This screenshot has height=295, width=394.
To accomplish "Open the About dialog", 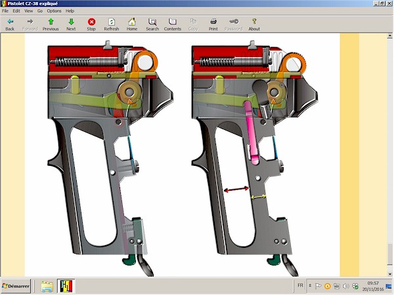I will (x=254, y=24).
